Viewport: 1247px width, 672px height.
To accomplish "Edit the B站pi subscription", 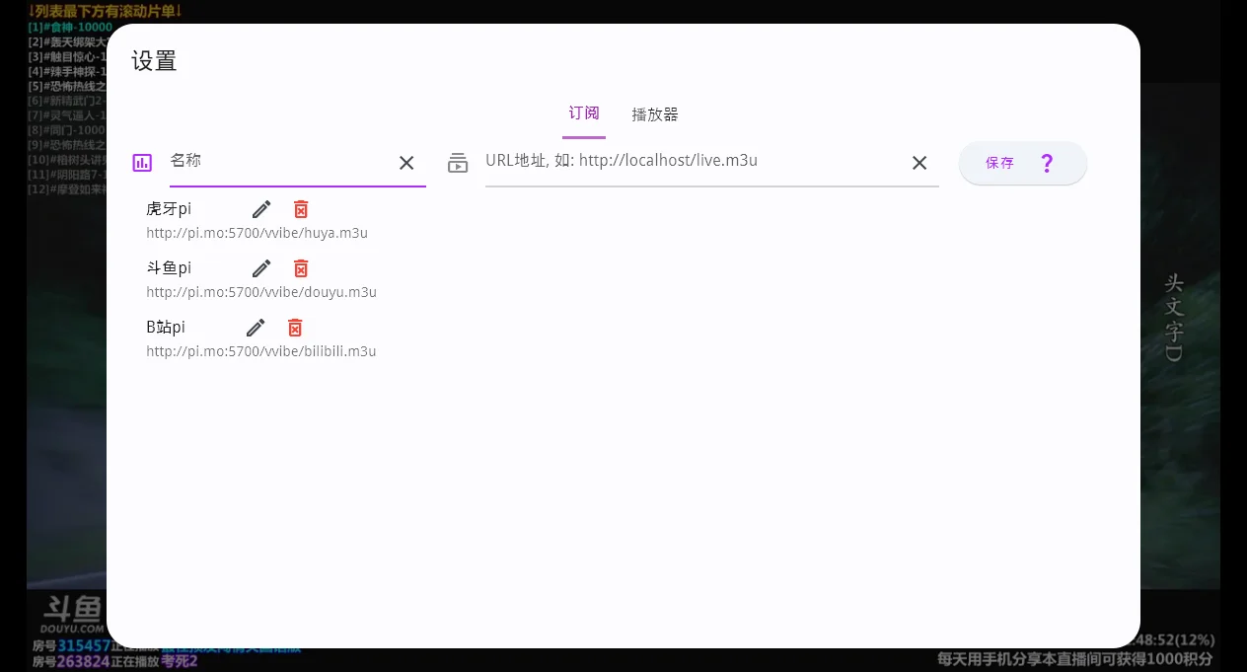I will point(256,328).
